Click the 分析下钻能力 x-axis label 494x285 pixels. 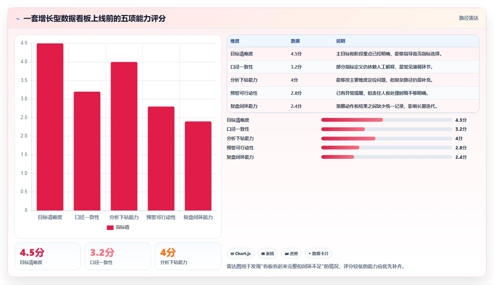pos(124,217)
